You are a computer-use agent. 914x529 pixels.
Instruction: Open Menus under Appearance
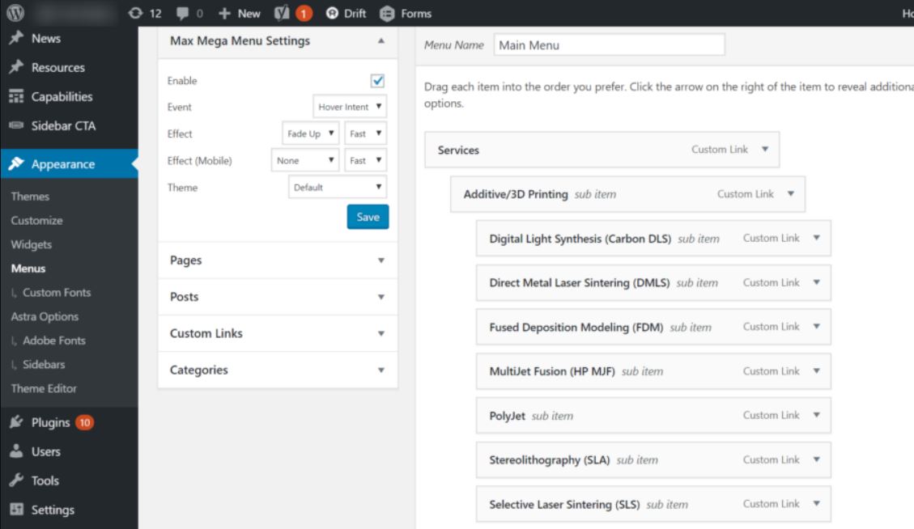(x=28, y=269)
